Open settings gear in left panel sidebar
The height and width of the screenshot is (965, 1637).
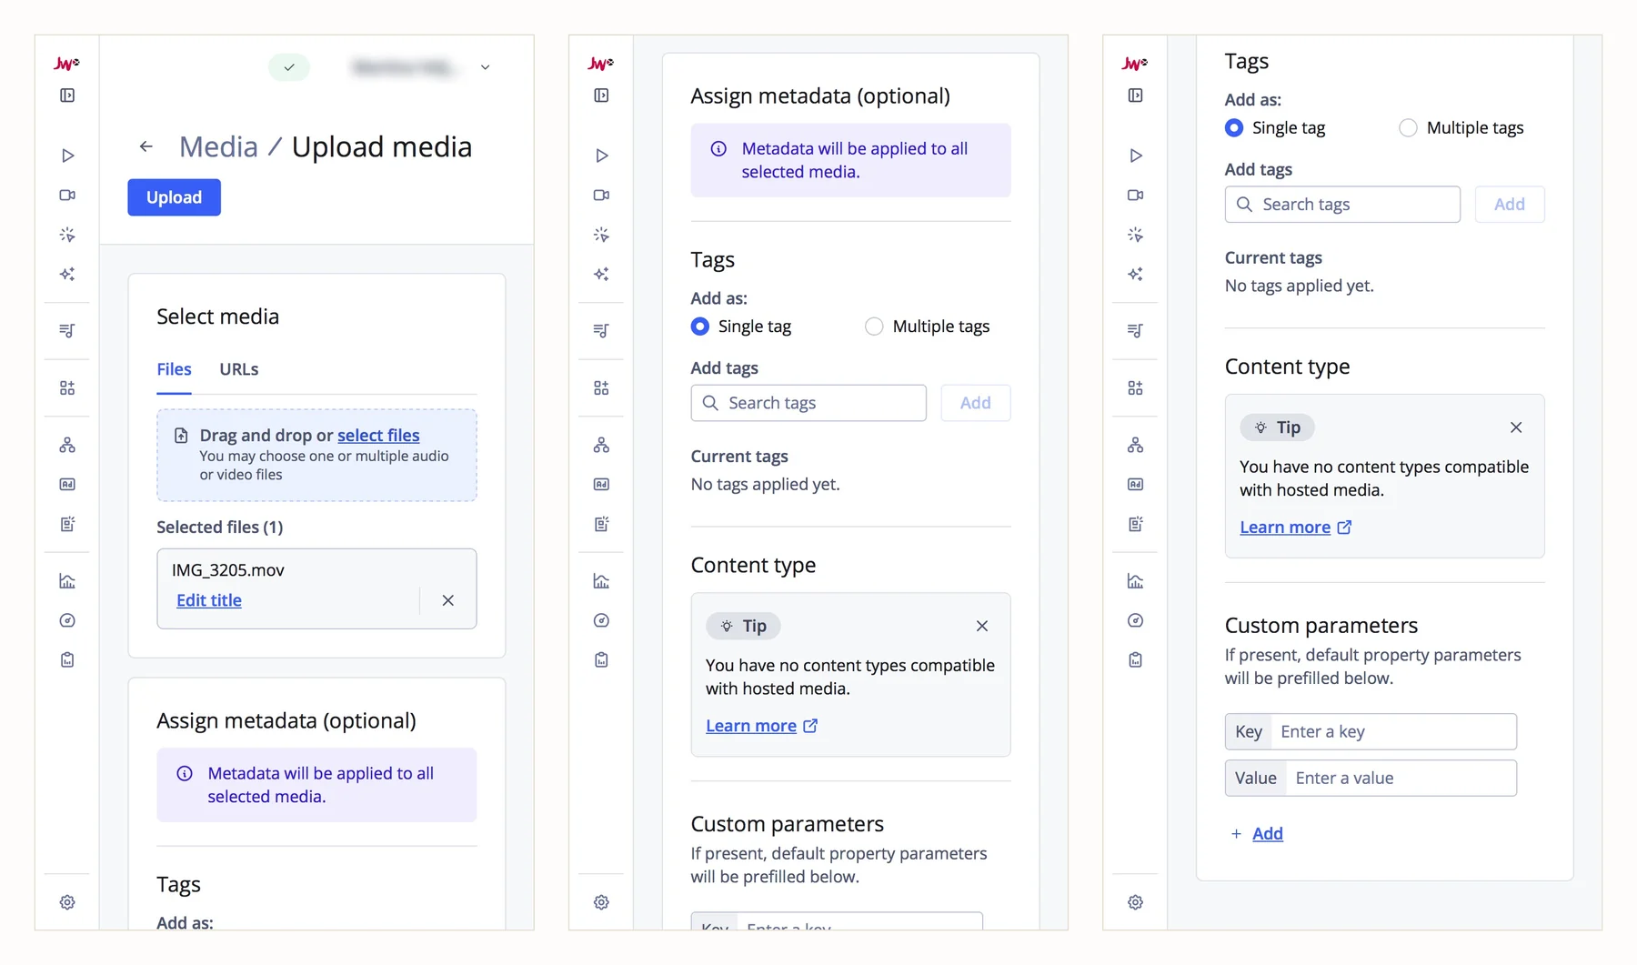67,902
